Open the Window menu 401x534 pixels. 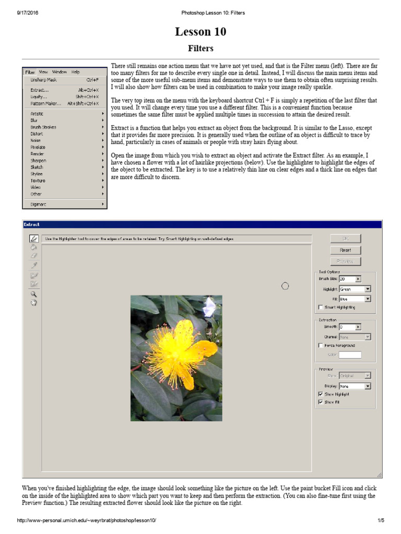click(60, 72)
